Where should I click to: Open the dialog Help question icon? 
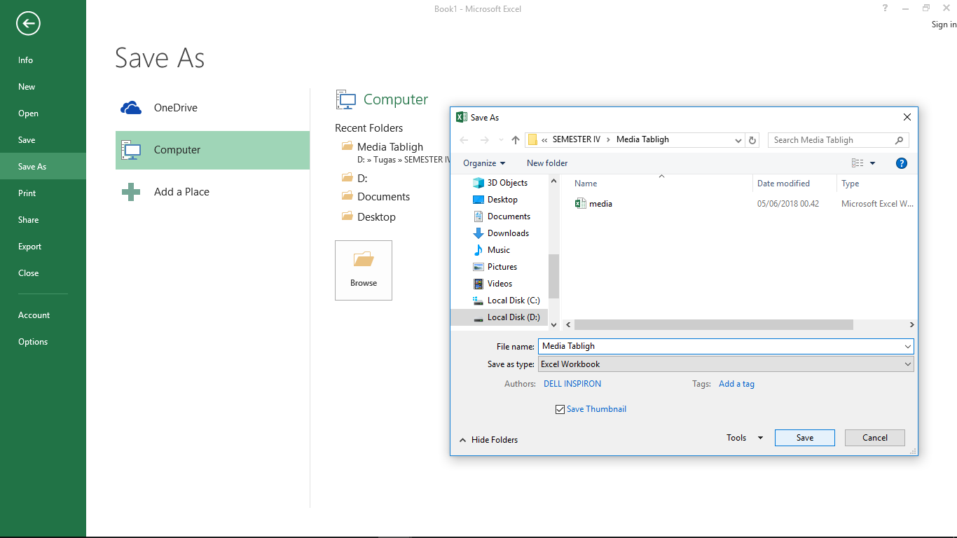[x=902, y=163]
